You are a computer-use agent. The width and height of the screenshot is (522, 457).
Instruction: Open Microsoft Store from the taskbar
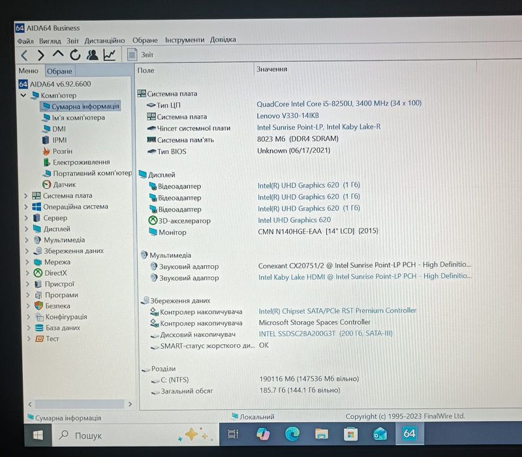350,433
